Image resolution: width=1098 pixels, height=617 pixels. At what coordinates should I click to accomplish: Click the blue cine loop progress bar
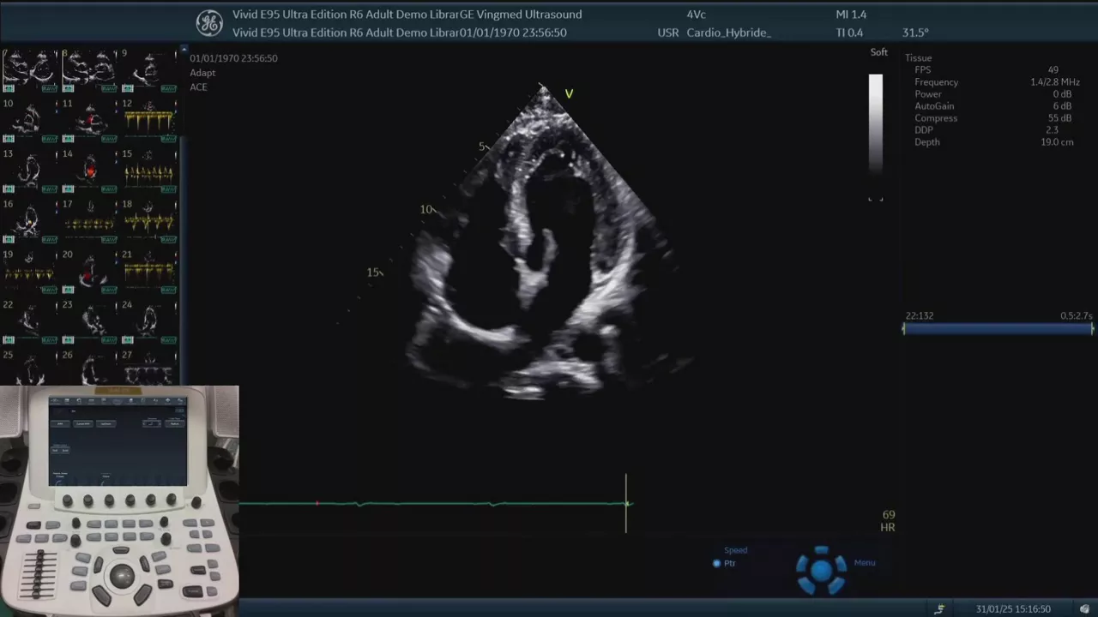998,329
